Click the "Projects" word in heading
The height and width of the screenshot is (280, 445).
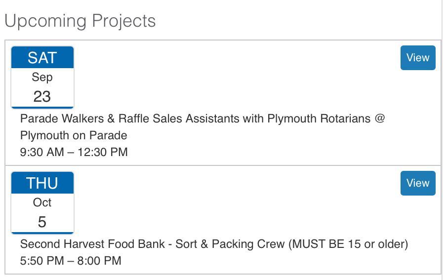pos(124,21)
